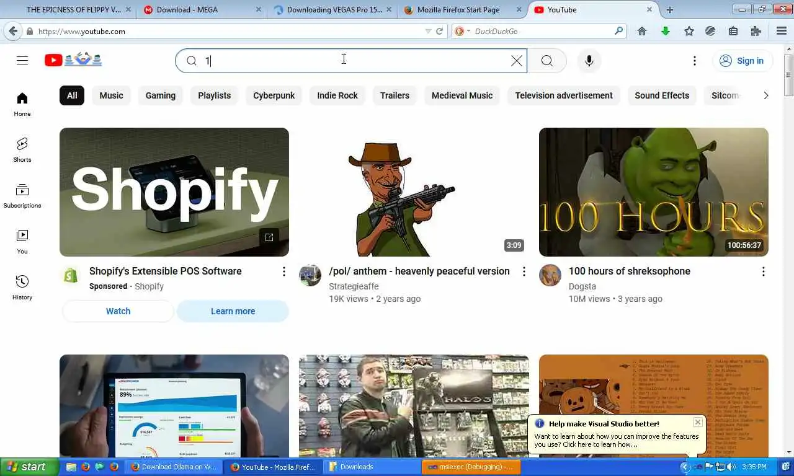This screenshot has width=794, height=476.
Task: Select the Trailers filter chip
Action: 395,95
